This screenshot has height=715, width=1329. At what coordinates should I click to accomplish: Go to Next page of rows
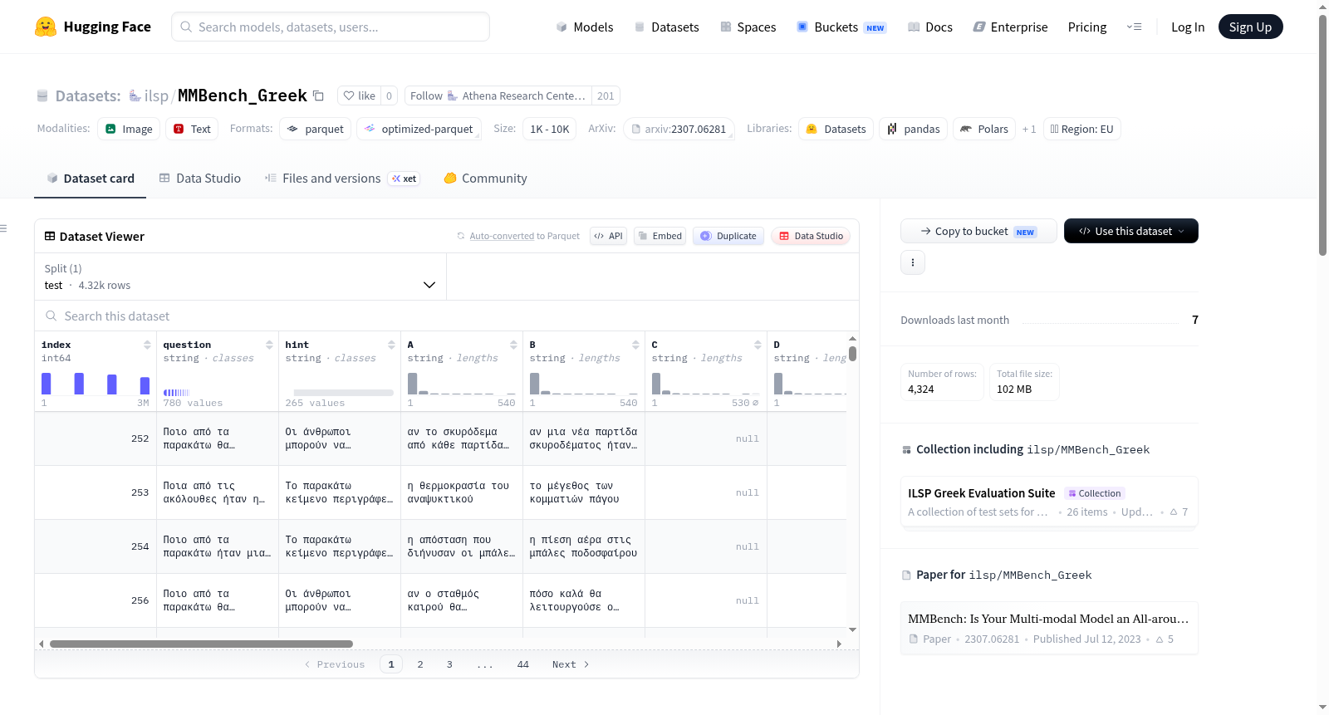coord(571,664)
